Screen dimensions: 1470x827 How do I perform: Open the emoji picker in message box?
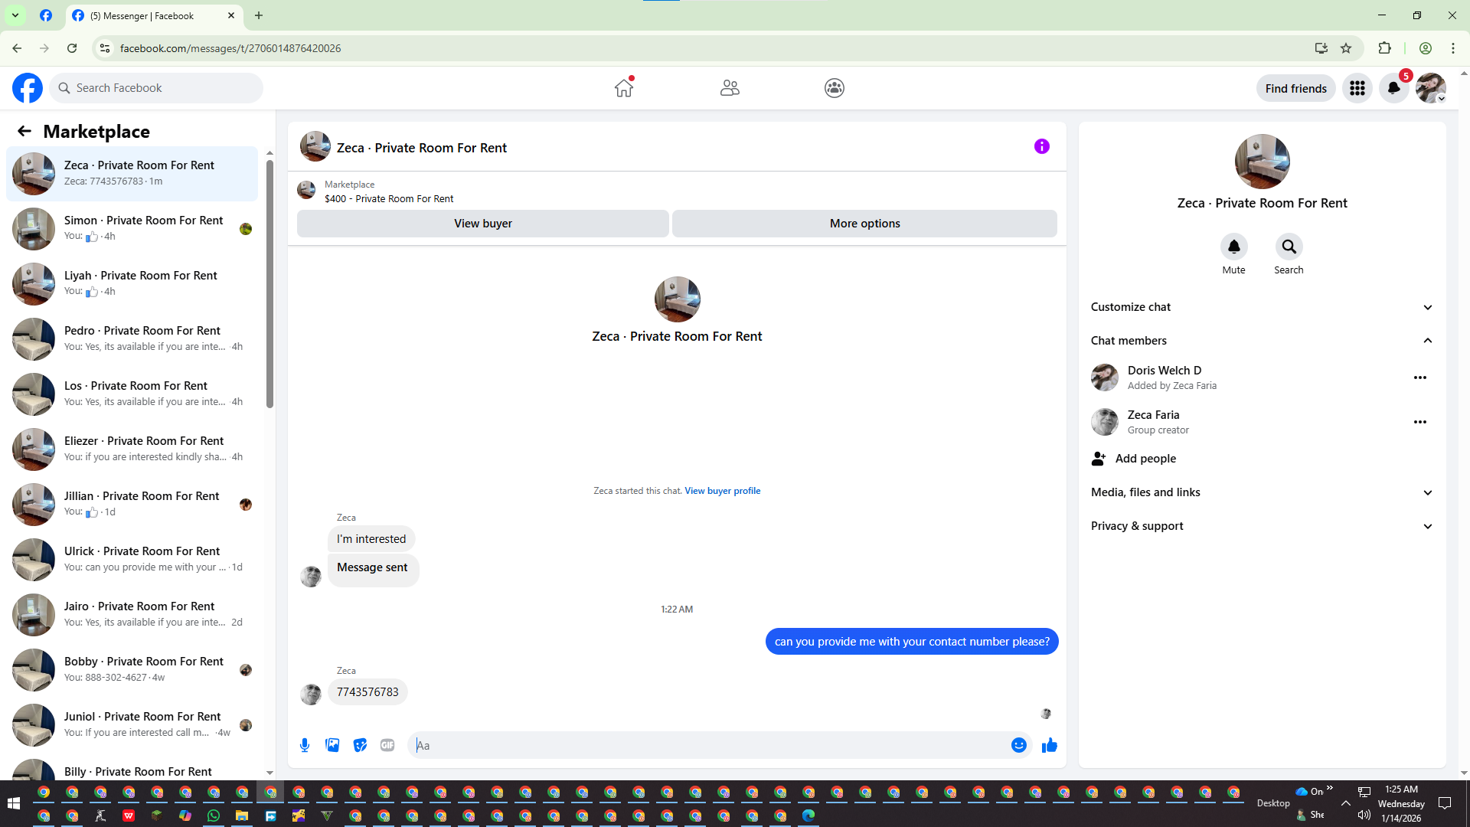coord(1018,745)
